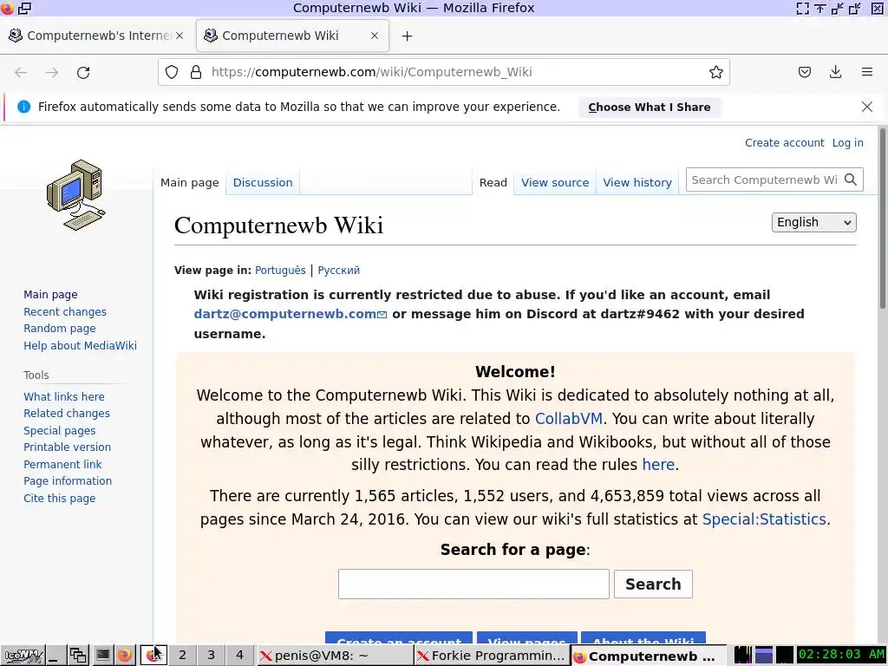
Task: Open the IceWM start menu
Action: click(x=22, y=656)
